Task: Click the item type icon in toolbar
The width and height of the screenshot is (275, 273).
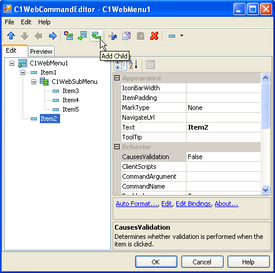Action: click(172, 36)
